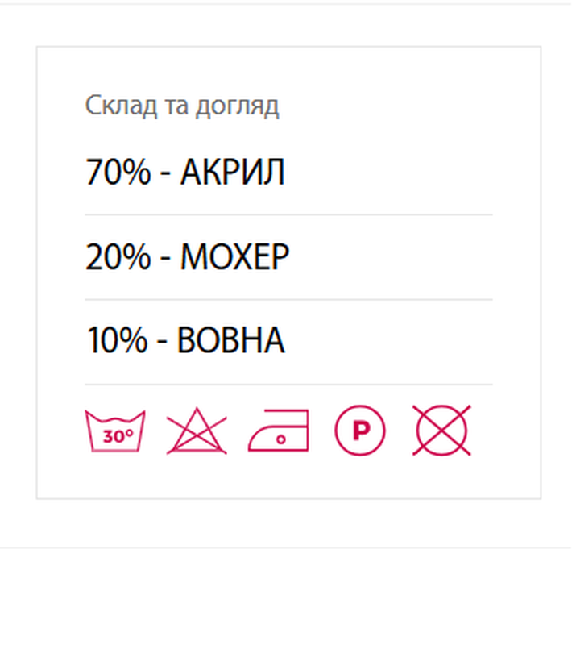Image resolution: width=576 pixels, height=645 pixels.
Task: Select the Склад та догляд heading
Action: click(x=182, y=106)
